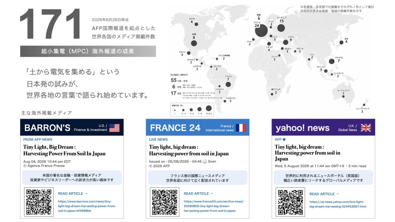The height and width of the screenshot is (222, 395).
Task: Click the Romania map bubble labeled 15
Action: pyautogui.click(x=281, y=28)
